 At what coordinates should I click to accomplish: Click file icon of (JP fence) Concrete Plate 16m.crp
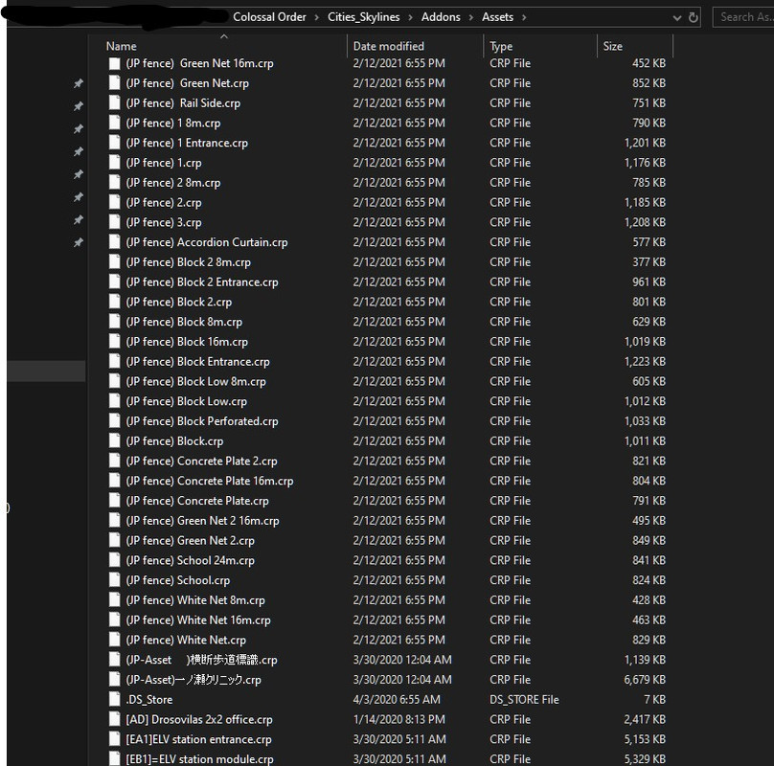(115, 481)
